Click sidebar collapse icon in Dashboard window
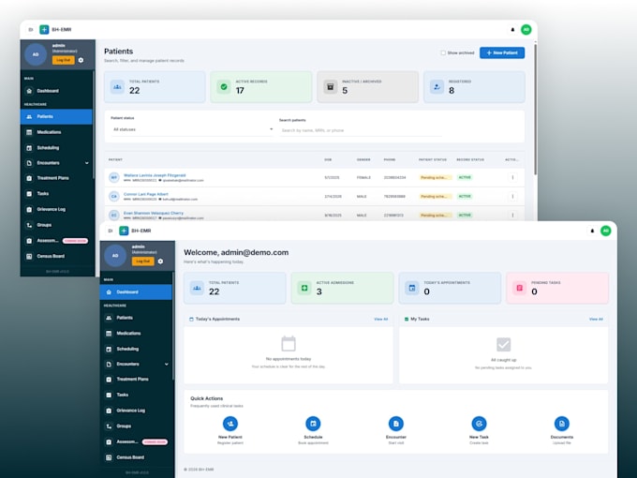The width and height of the screenshot is (637, 478). coord(111,231)
